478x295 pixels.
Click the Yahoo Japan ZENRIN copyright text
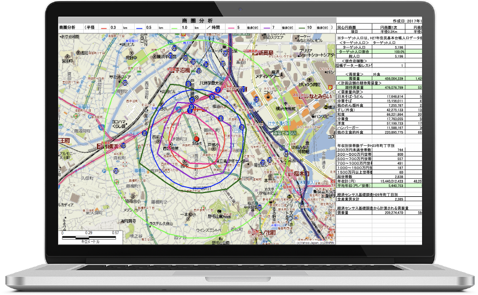(x=316, y=243)
